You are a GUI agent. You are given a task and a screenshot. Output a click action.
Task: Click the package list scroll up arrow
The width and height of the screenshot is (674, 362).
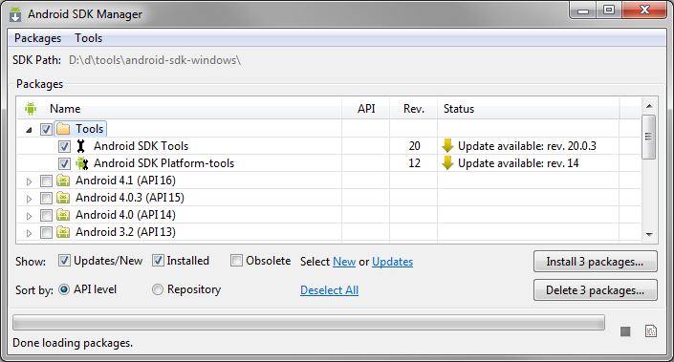pos(649,106)
